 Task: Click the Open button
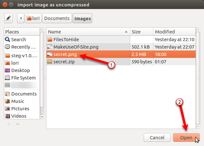[x=186, y=138]
